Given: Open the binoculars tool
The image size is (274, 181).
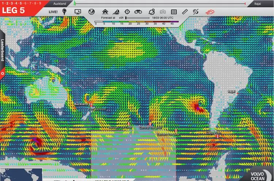Looking at the screenshot, I should point(138,12).
